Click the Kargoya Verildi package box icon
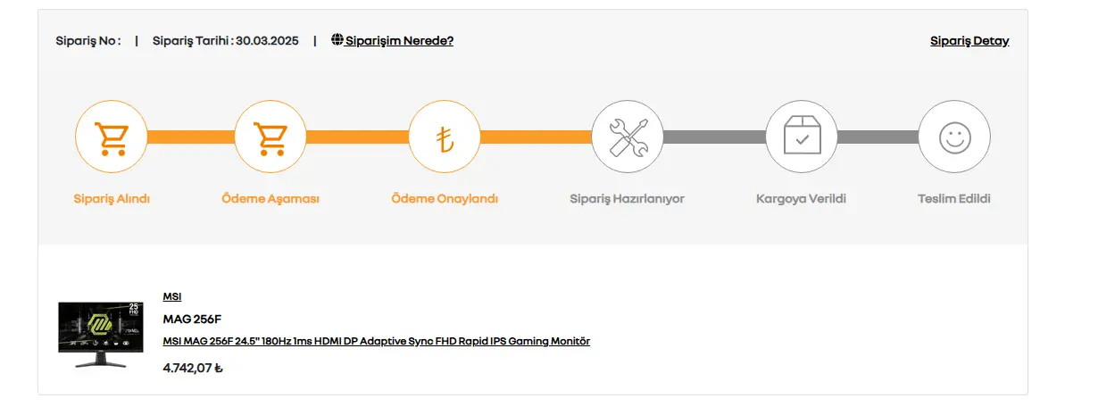1115x415 pixels. click(802, 137)
